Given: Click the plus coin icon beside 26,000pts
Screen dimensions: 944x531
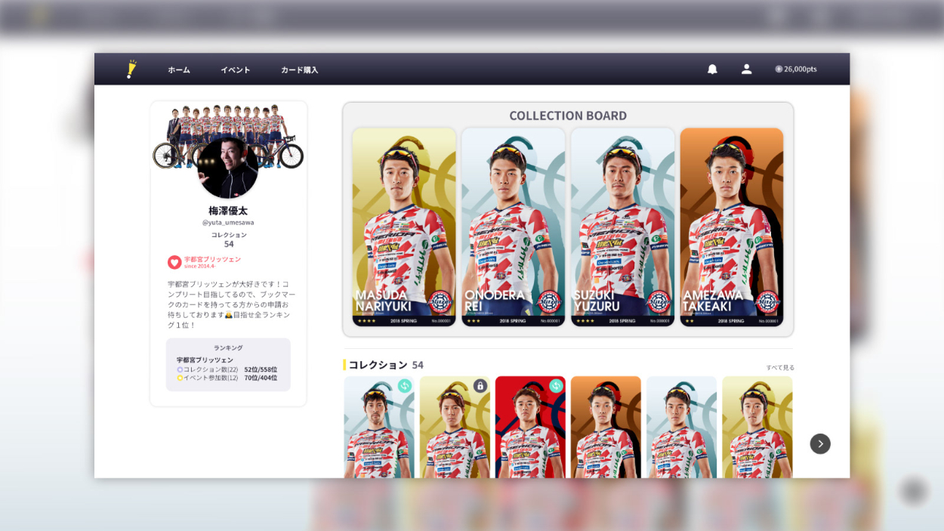Looking at the screenshot, I should tap(779, 69).
